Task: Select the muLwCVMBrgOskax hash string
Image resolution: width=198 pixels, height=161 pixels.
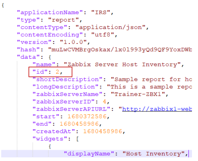Action: click(x=120, y=50)
